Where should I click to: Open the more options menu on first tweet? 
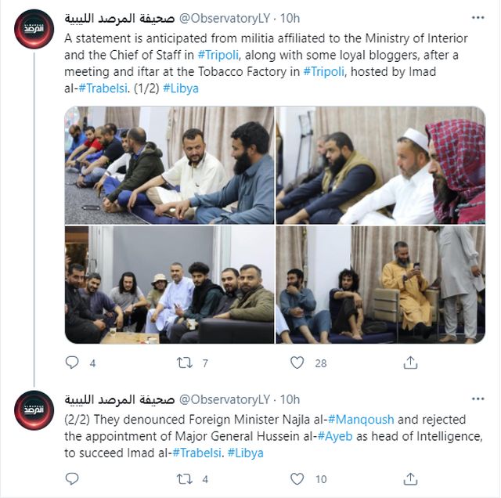click(x=478, y=18)
